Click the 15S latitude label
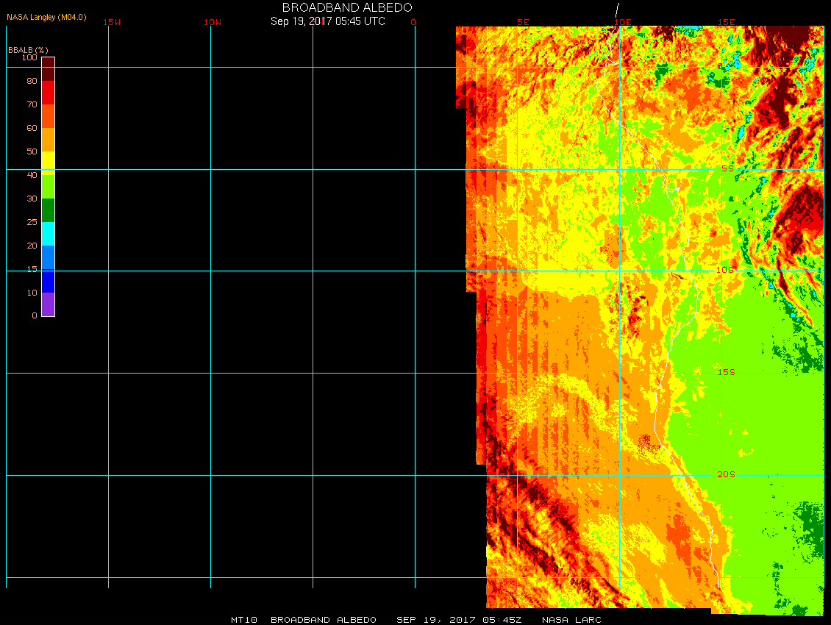The width and height of the screenshot is (831, 625). click(x=726, y=372)
